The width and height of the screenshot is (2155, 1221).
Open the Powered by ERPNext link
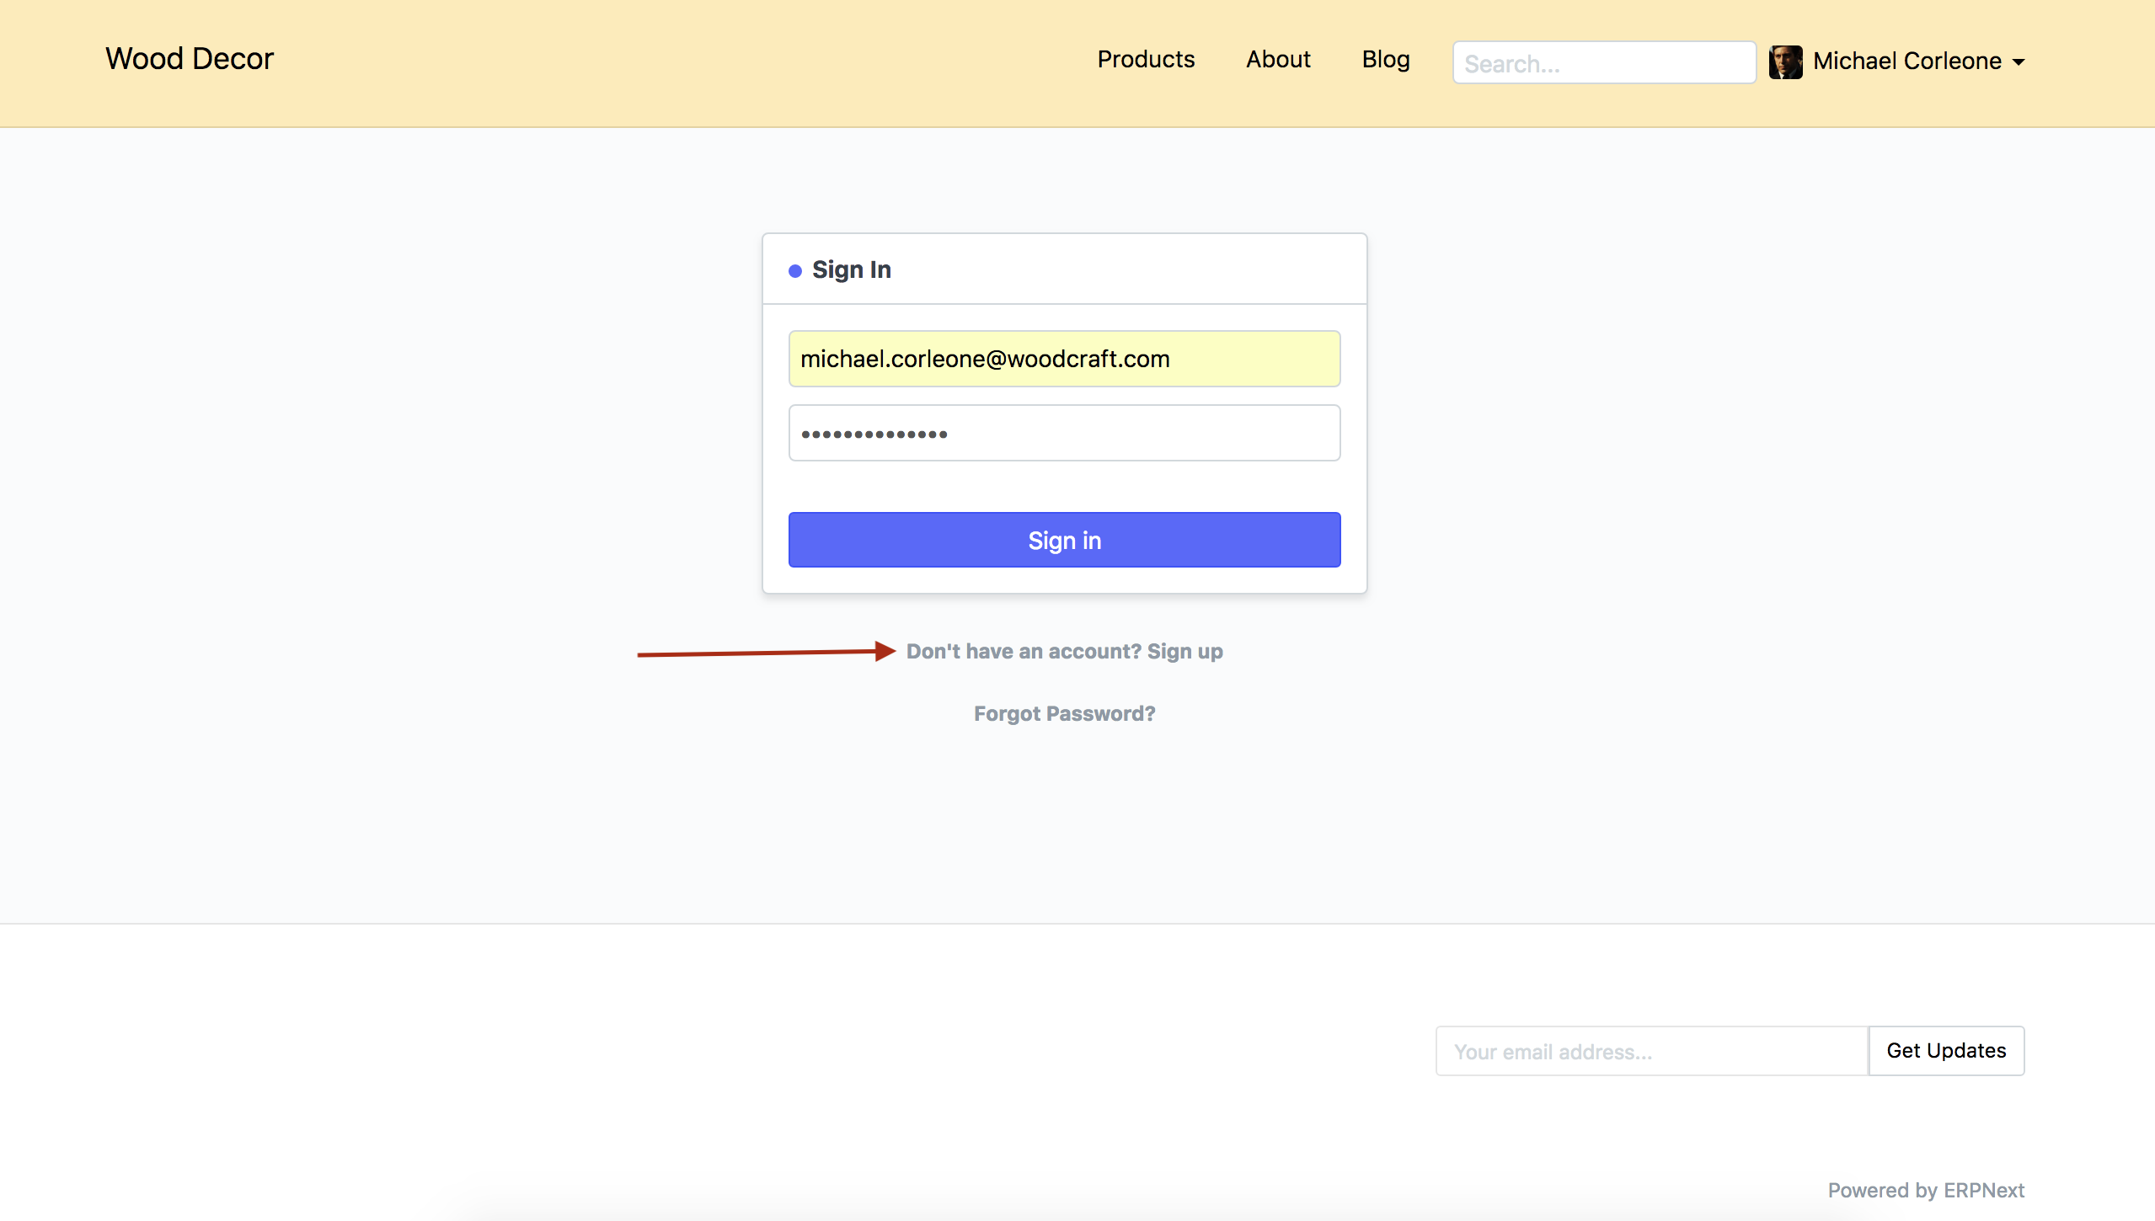(1926, 1189)
